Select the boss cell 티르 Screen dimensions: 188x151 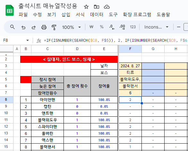pyautogui.click(x=130, y=73)
